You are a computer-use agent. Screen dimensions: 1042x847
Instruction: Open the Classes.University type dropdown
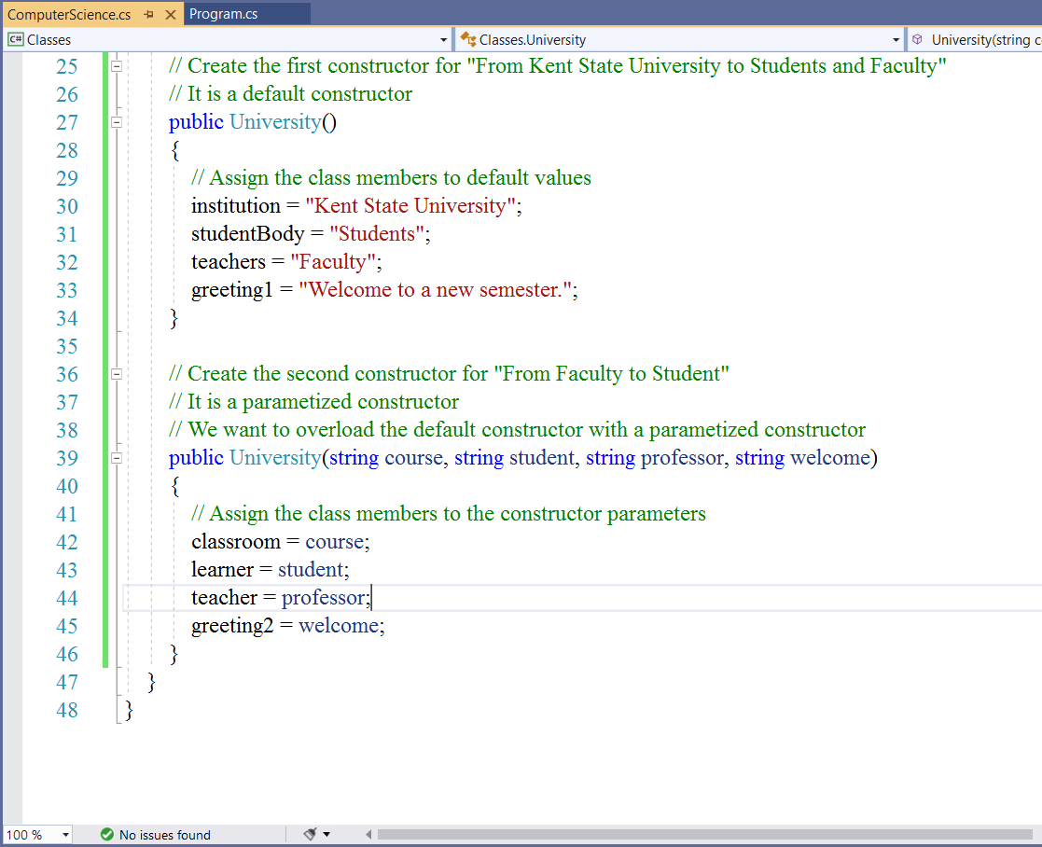click(x=896, y=40)
